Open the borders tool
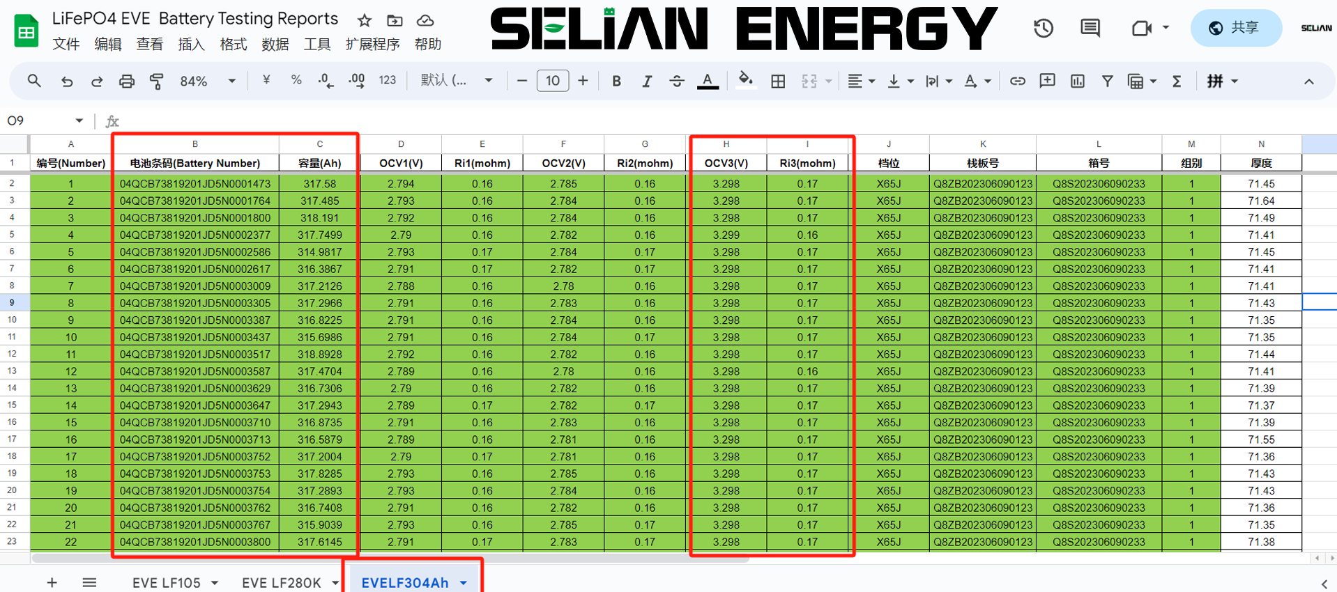 [778, 81]
